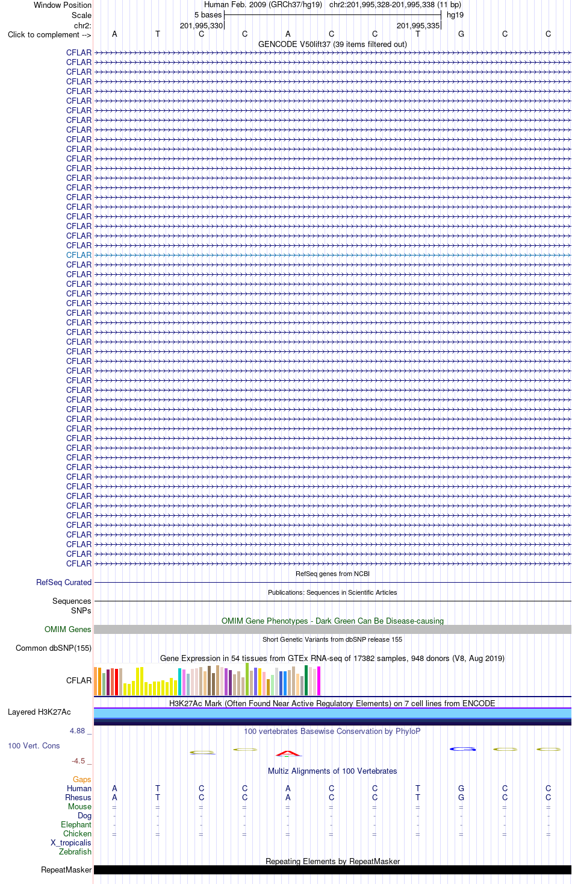Viewport: 572px width, 884px height.
Task: Click '100 vertebrates Basewise Conservation by PhyloP' title
Action: pyautogui.click(x=332, y=731)
